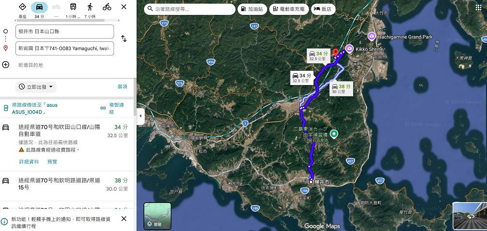Click the 加油站 gas station filter chip
487x231 pixels.
(252, 9)
